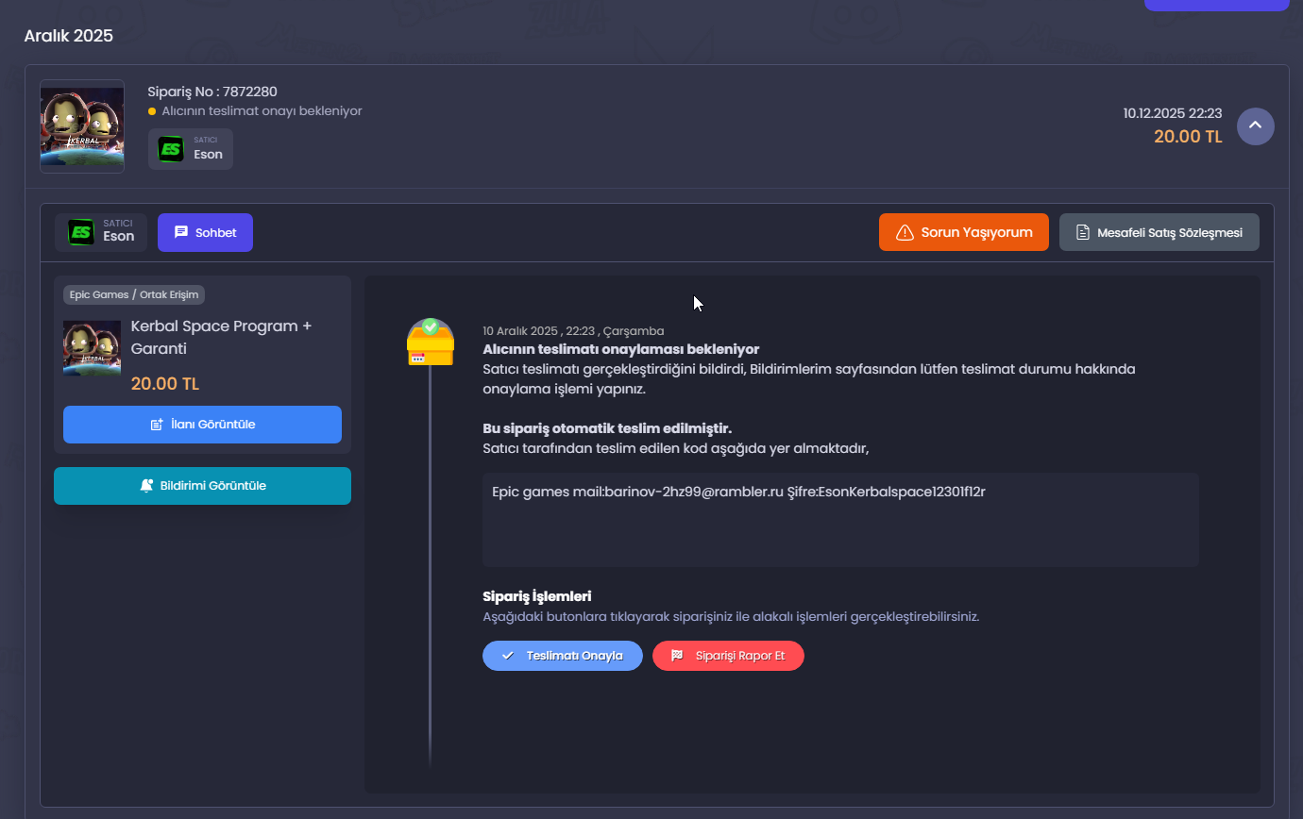Image resolution: width=1303 pixels, height=819 pixels.
Task: Collapse order 7872280 with the chevron button
Action: click(x=1256, y=126)
